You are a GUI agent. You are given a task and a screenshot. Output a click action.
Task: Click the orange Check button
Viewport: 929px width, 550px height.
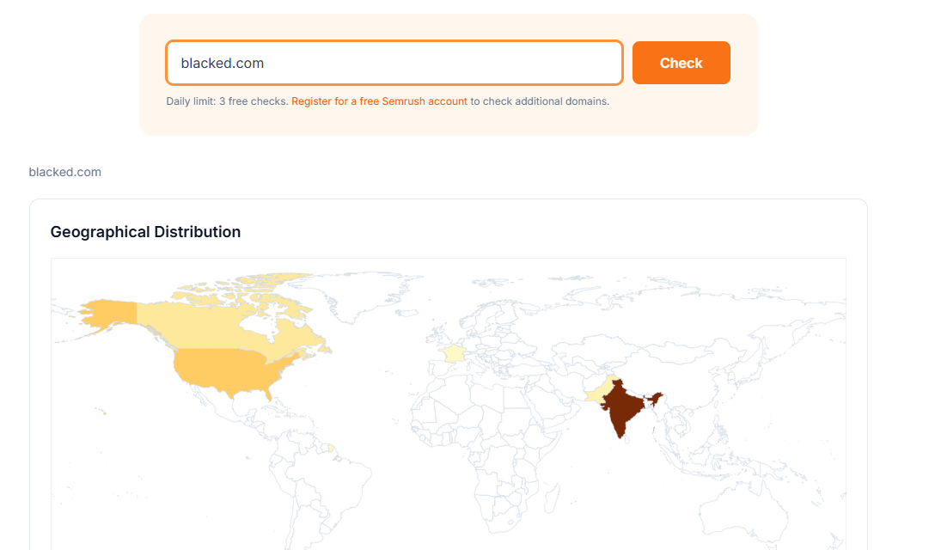coord(681,63)
